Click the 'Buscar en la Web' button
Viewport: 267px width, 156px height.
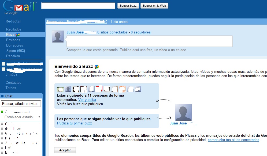(154, 6)
